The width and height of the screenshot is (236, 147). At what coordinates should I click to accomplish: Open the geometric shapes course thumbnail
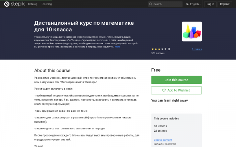[x=192, y=31]
